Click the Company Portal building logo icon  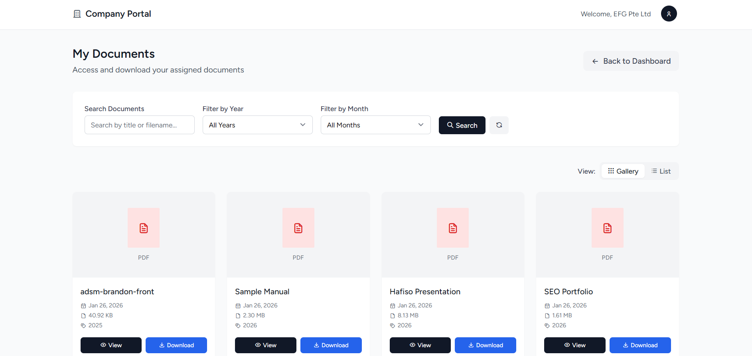pos(77,14)
